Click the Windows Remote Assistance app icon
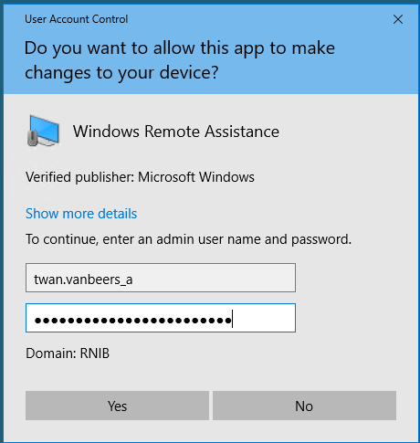Screen dimensions: 420x443 click(x=43, y=131)
